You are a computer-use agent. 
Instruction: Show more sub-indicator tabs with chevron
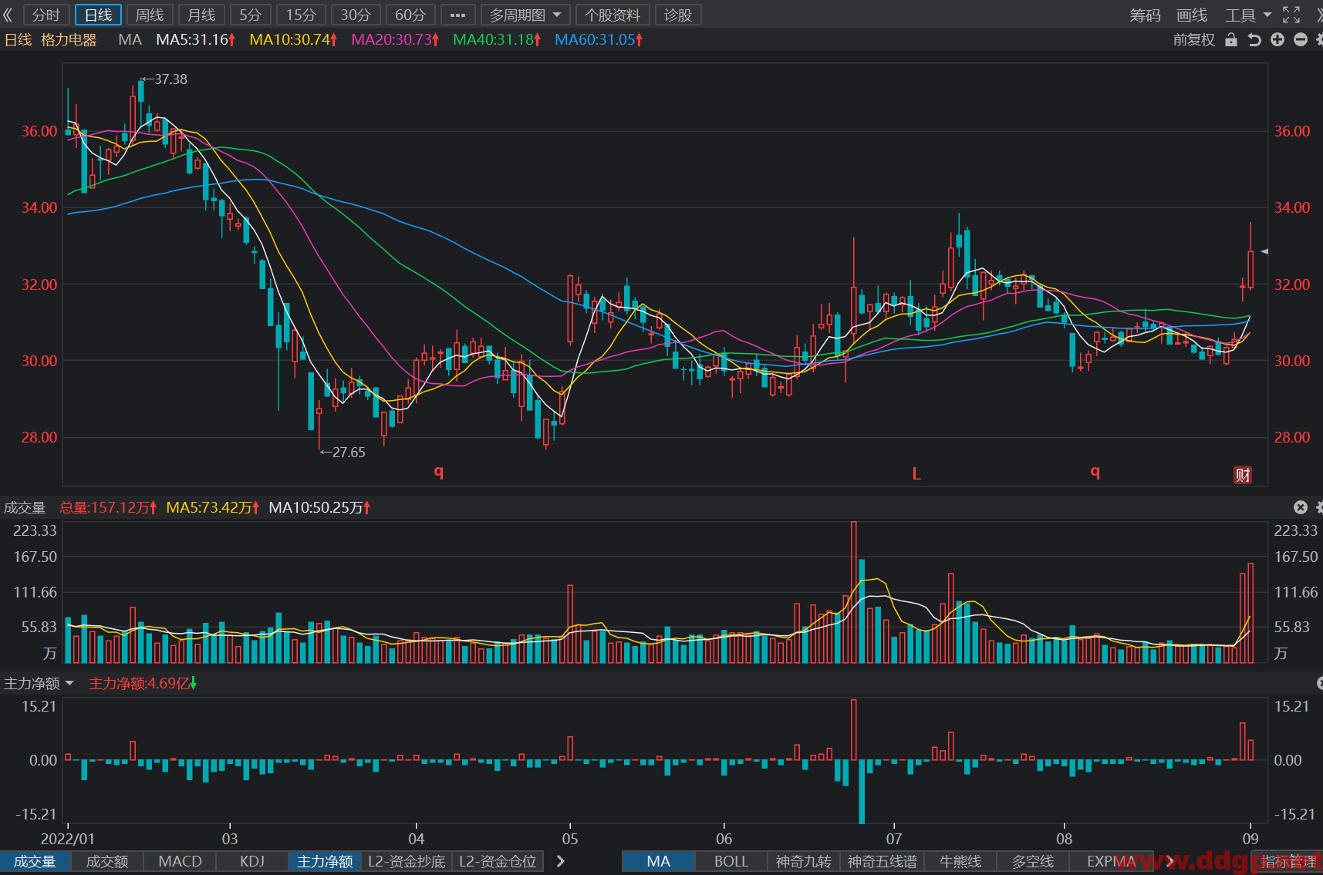[561, 861]
